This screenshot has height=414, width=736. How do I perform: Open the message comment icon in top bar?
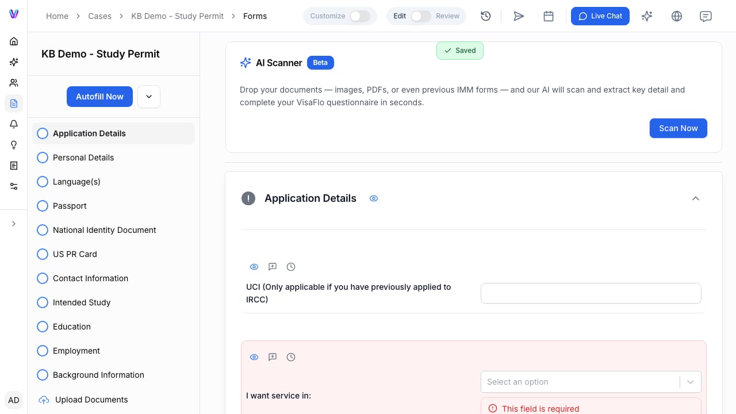click(x=706, y=16)
